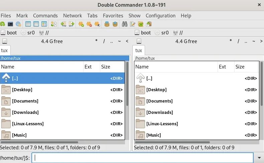Switch to full columns view icon
The height and width of the screenshot is (163, 264).
pyautogui.click(x=36, y=24)
